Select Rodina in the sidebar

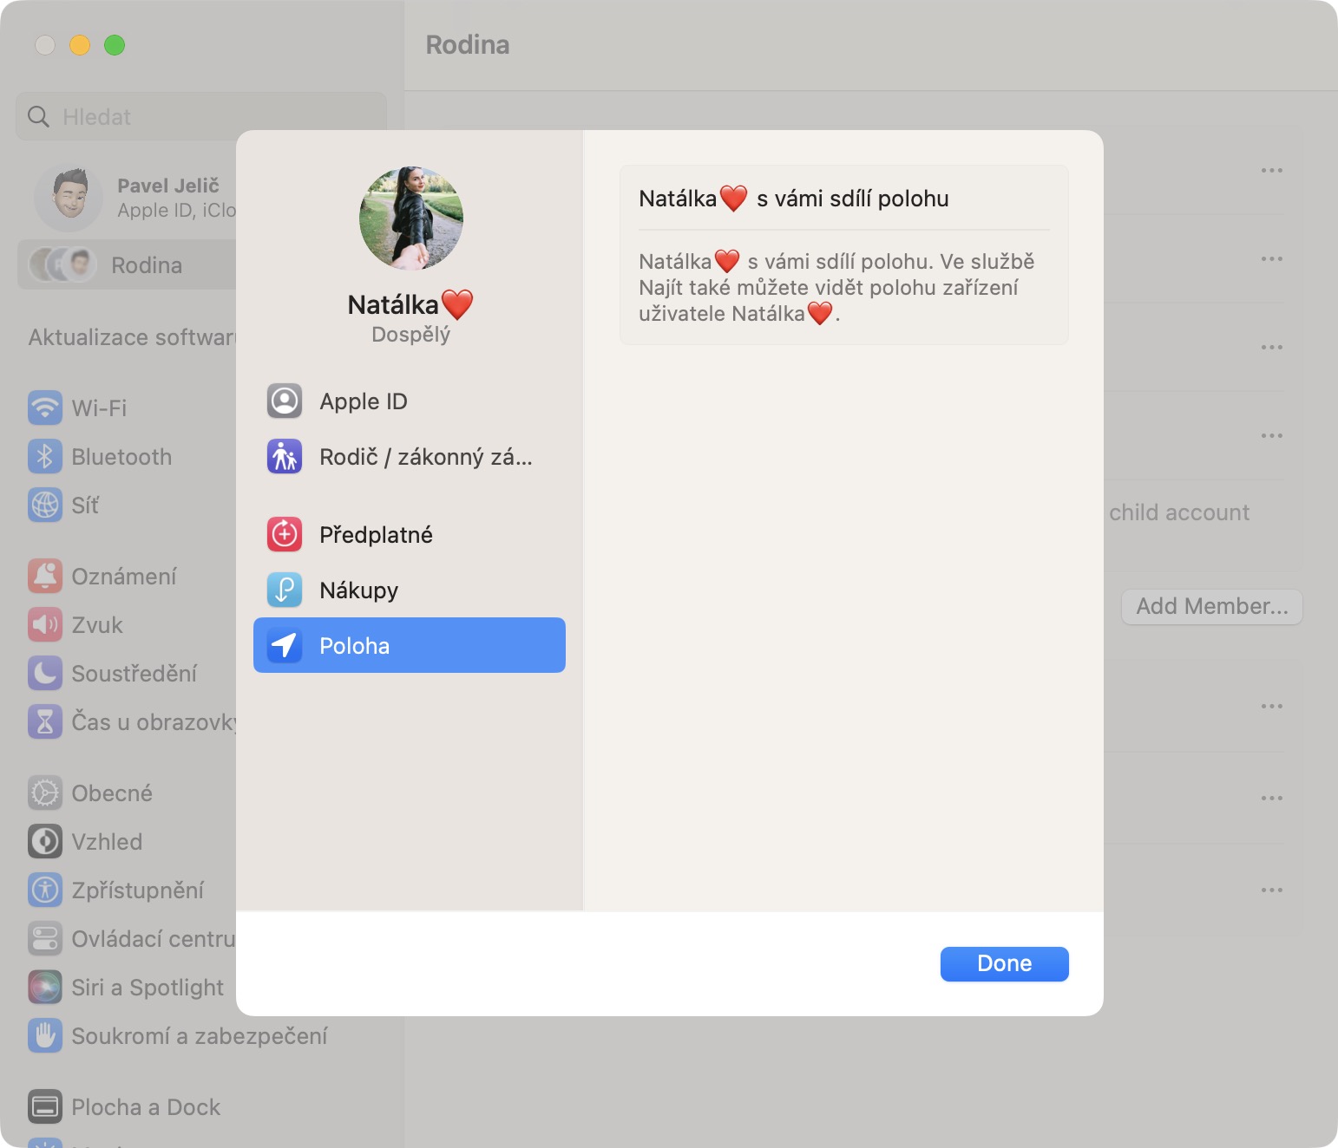point(127,264)
